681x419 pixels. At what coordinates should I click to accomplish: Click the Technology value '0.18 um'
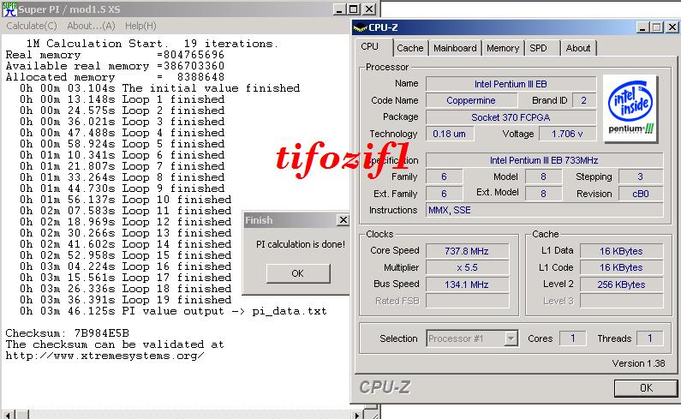pos(450,134)
